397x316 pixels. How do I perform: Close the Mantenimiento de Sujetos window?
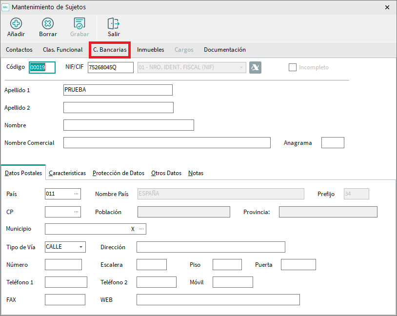point(387,7)
